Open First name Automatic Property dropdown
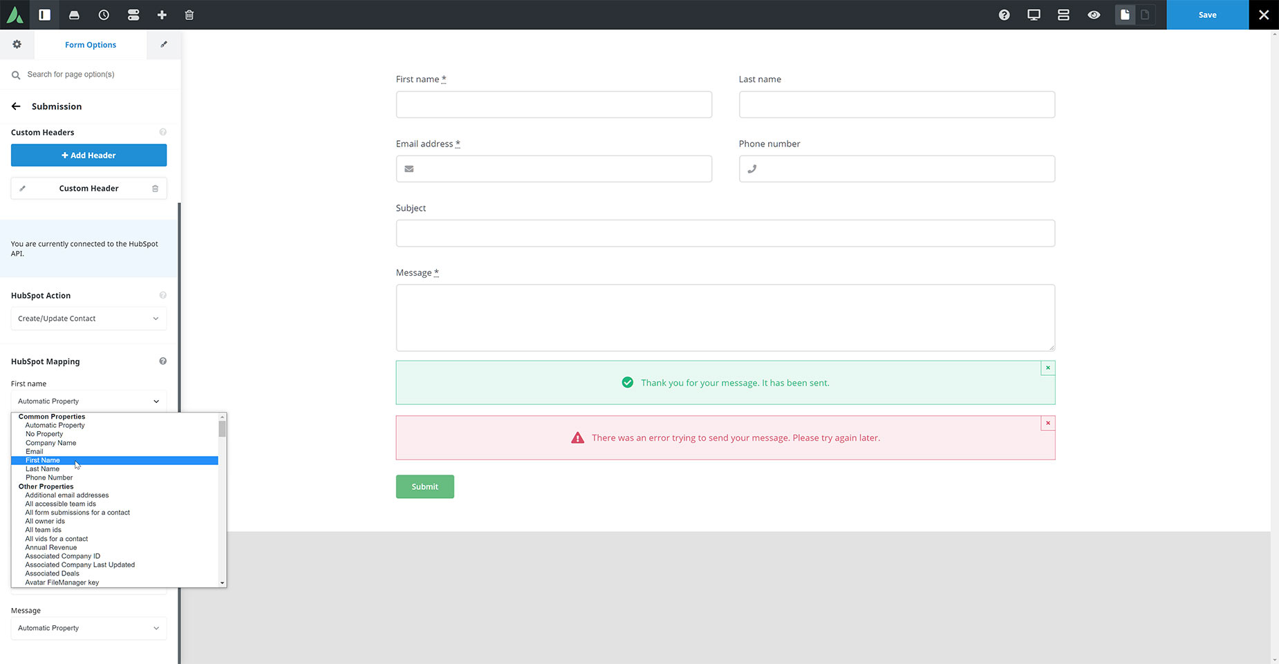 (x=88, y=401)
